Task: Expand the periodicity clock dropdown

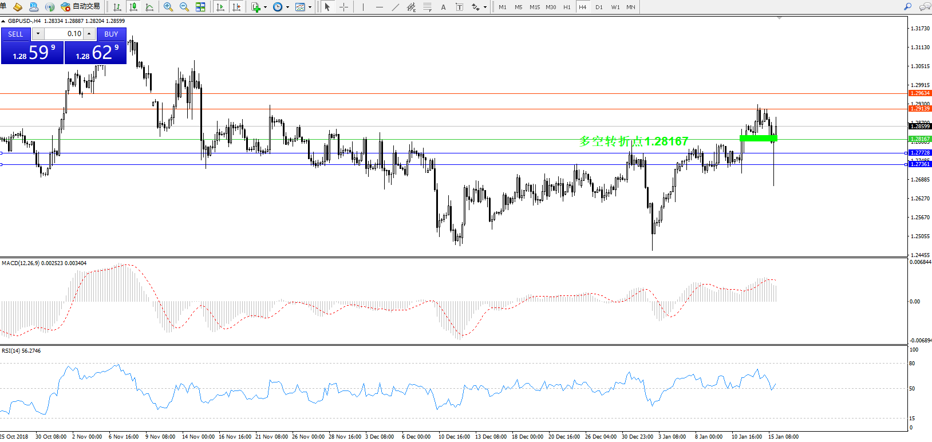Action: tap(287, 7)
